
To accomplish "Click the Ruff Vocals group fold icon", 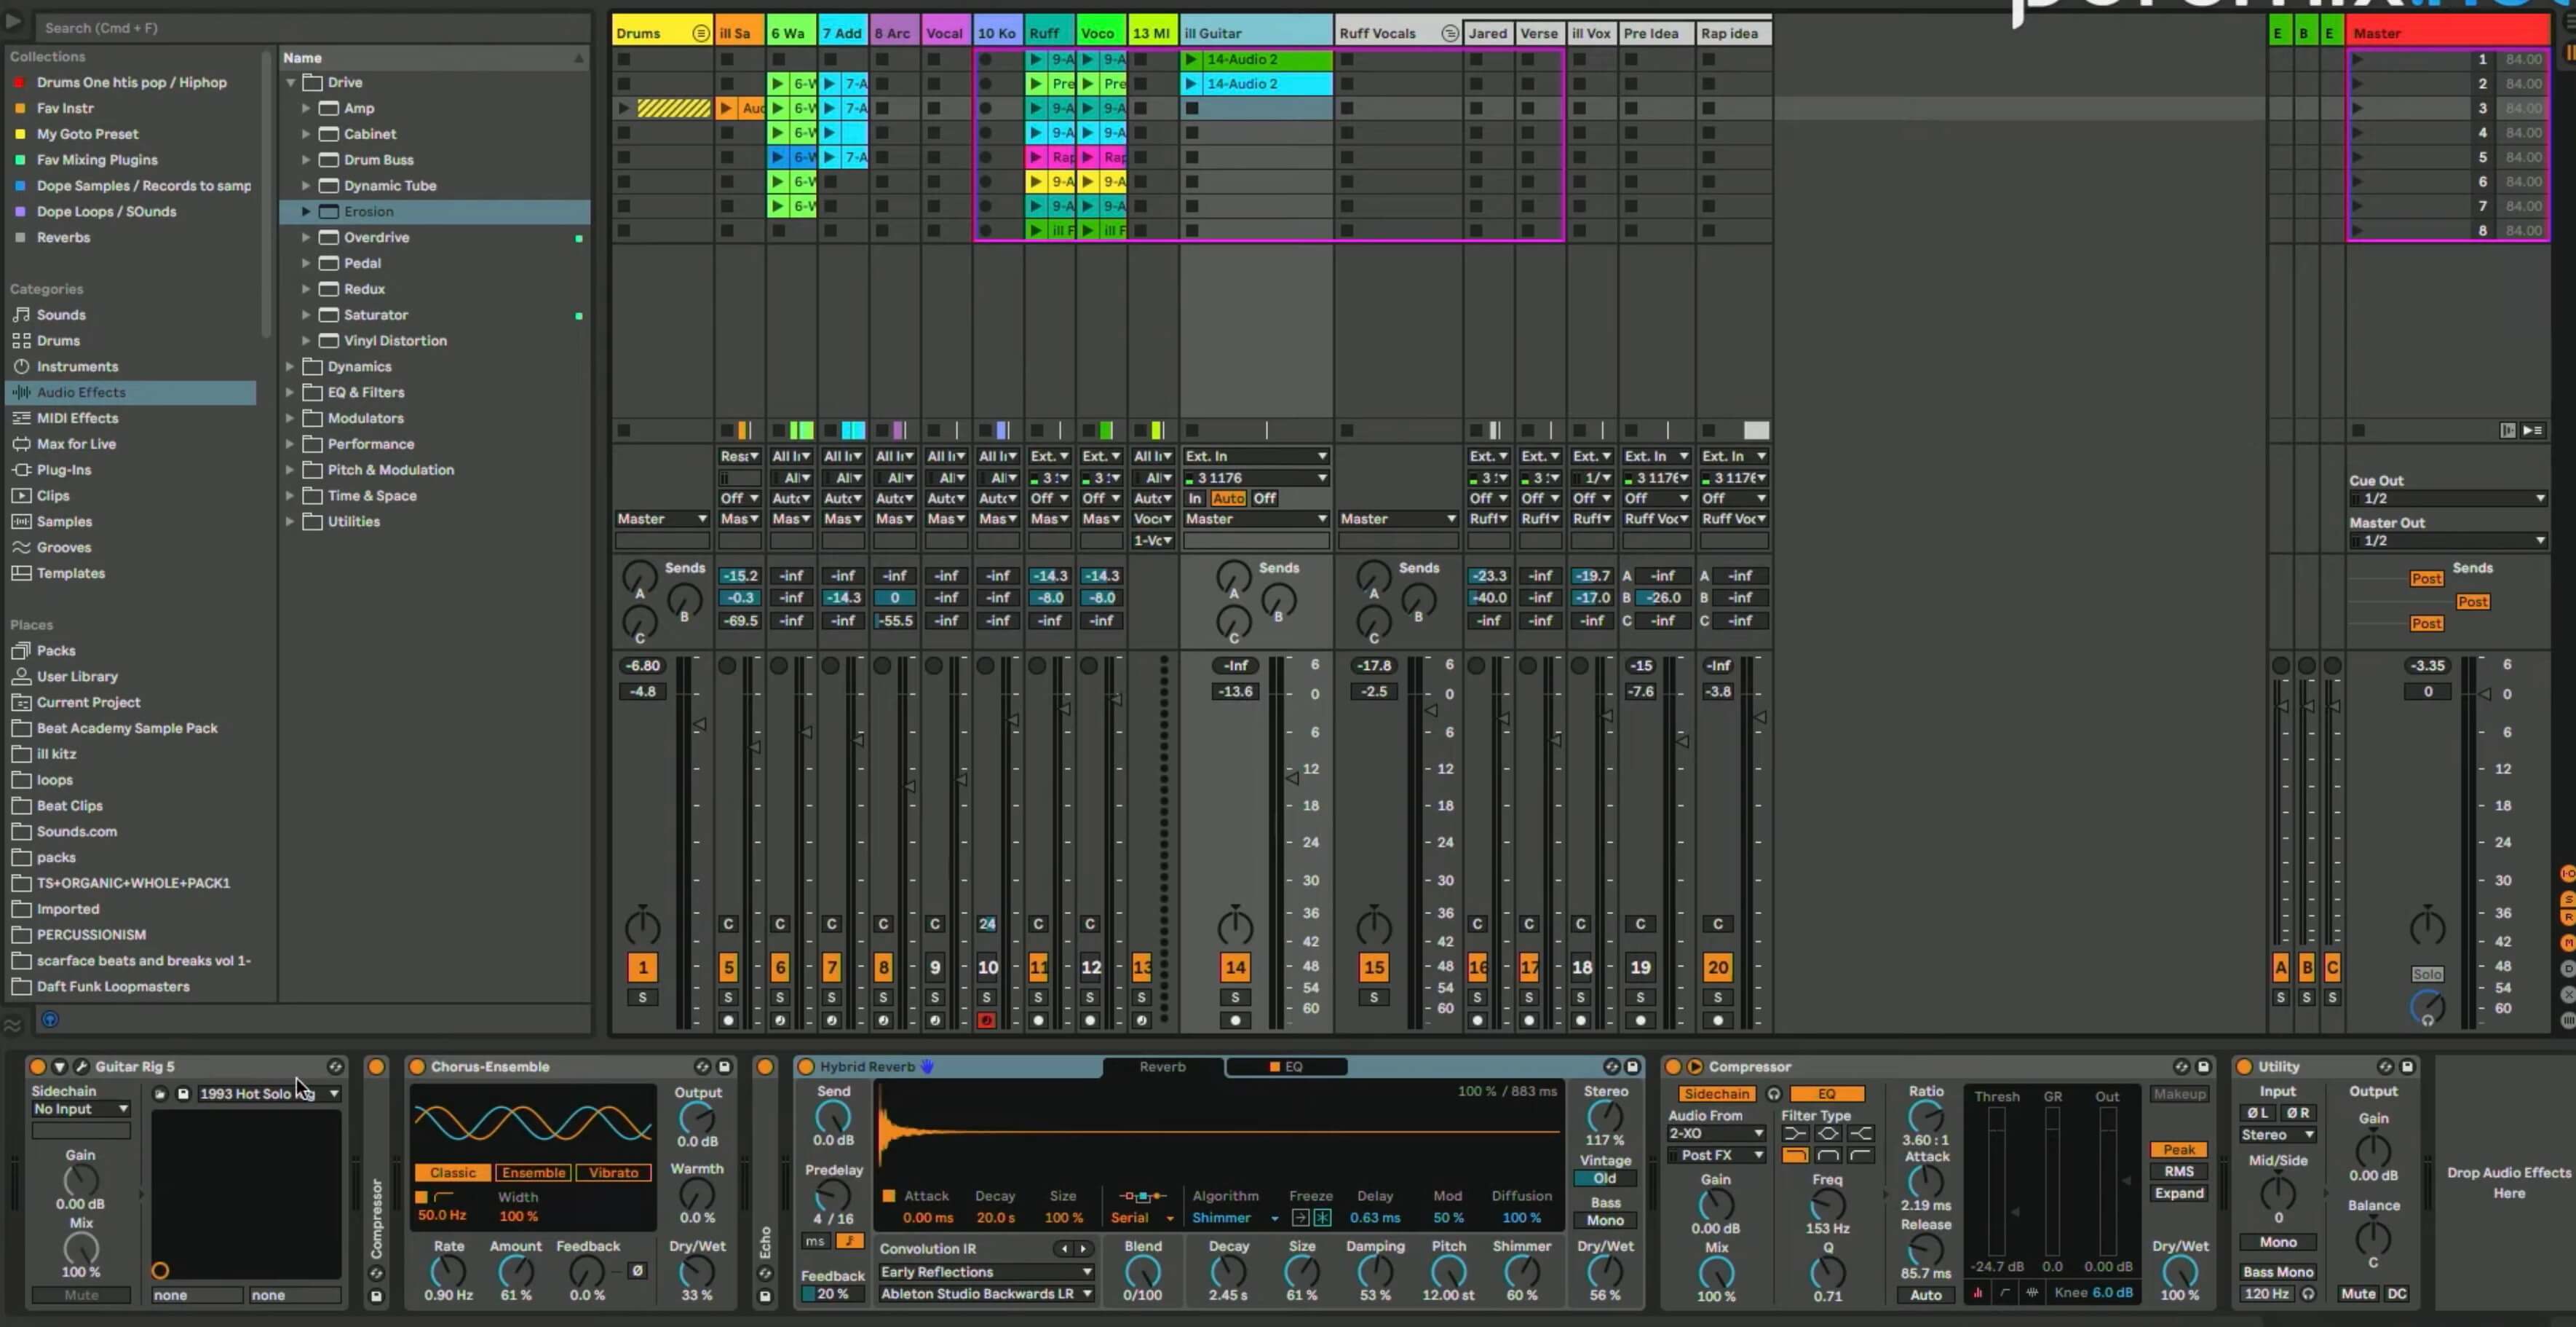I will coord(1449,33).
